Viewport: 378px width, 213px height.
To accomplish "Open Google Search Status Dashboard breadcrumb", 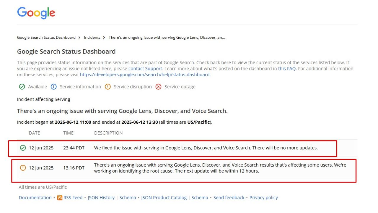I will (x=46, y=38).
